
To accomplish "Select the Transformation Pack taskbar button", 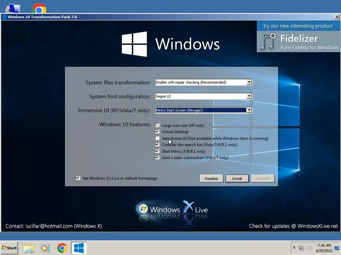I will (79, 248).
